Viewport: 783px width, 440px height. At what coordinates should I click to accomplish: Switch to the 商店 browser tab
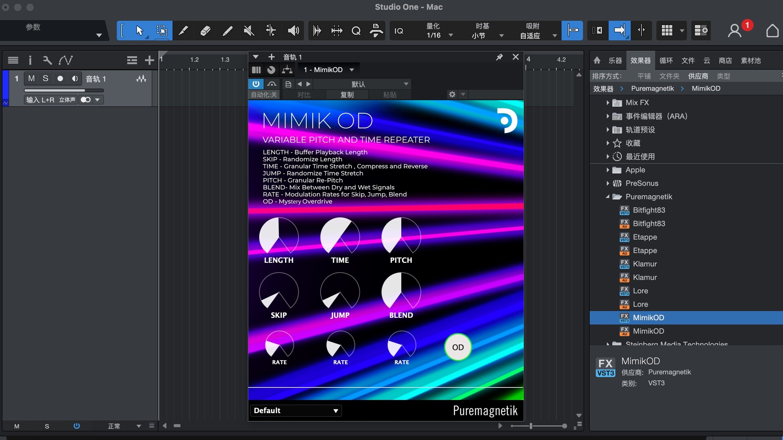[725, 61]
